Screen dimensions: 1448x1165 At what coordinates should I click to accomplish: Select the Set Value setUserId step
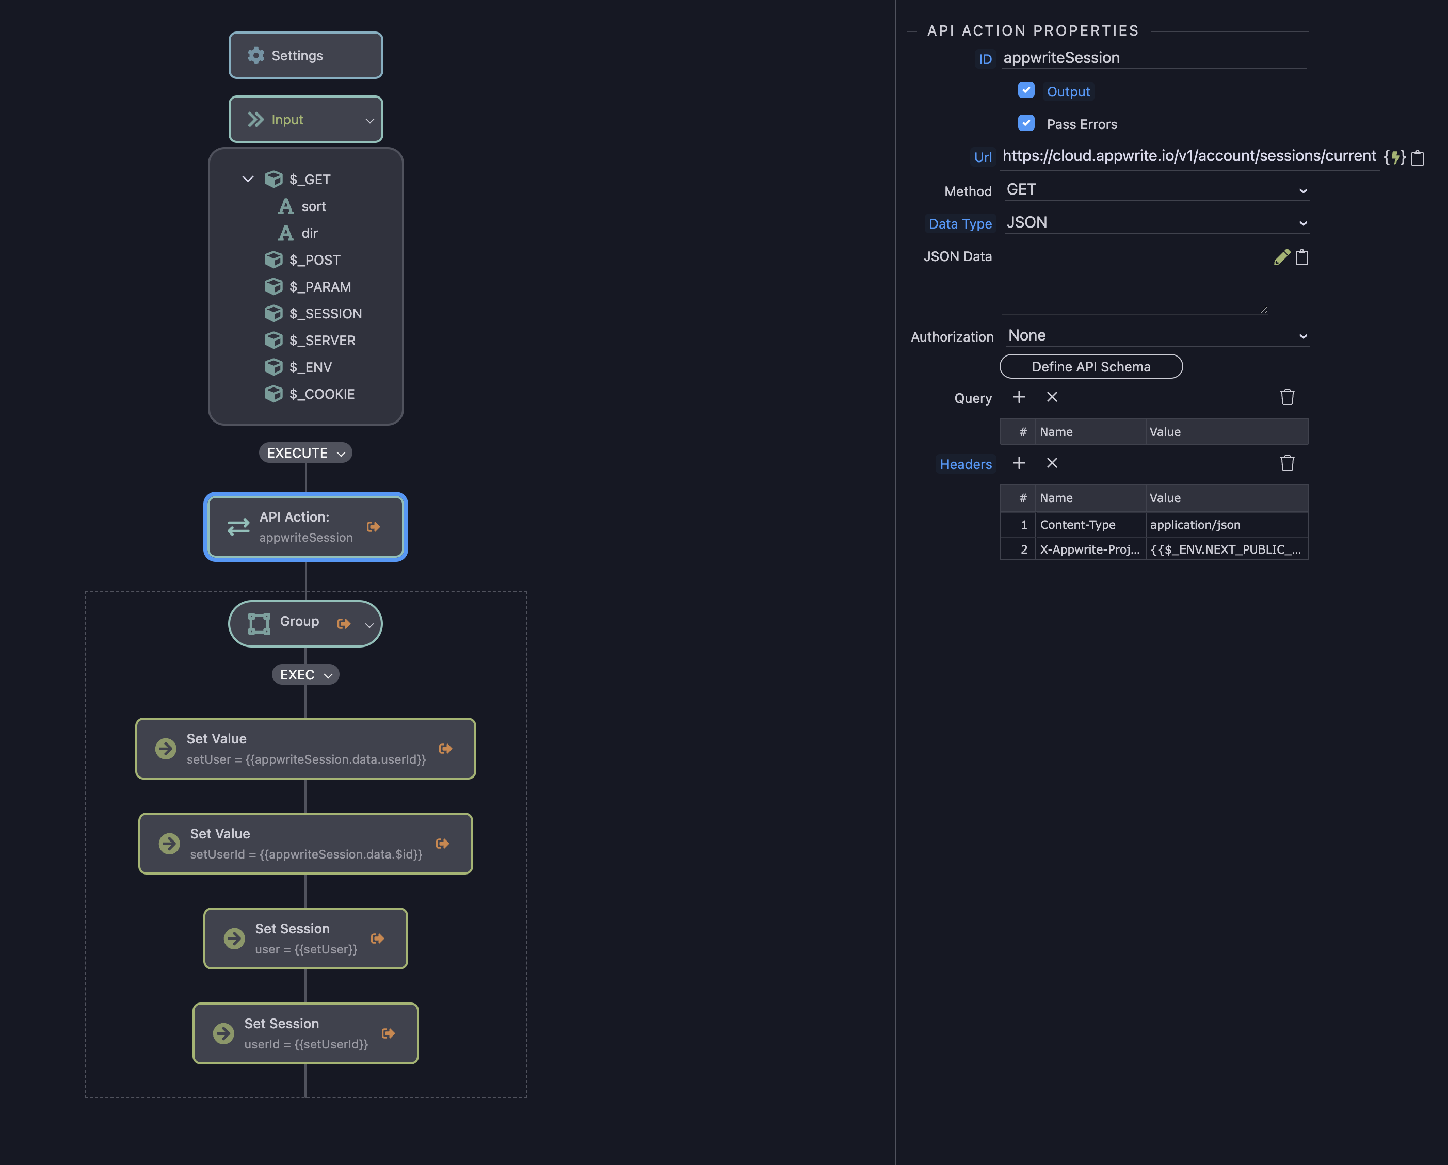[305, 844]
